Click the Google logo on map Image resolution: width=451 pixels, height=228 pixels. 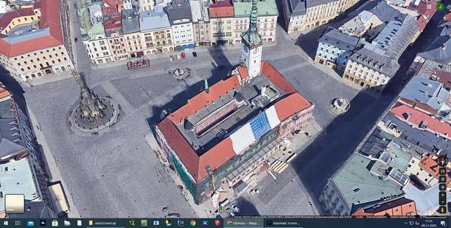226,211
